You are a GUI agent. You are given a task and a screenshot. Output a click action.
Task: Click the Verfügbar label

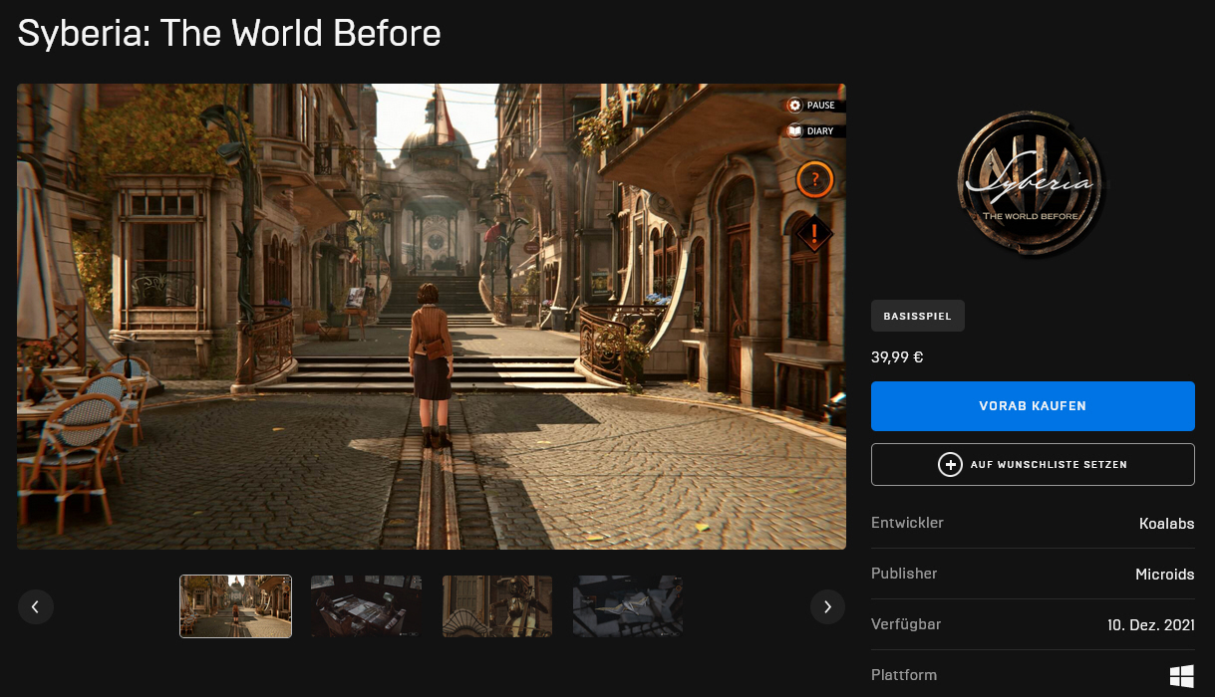tap(906, 624)
